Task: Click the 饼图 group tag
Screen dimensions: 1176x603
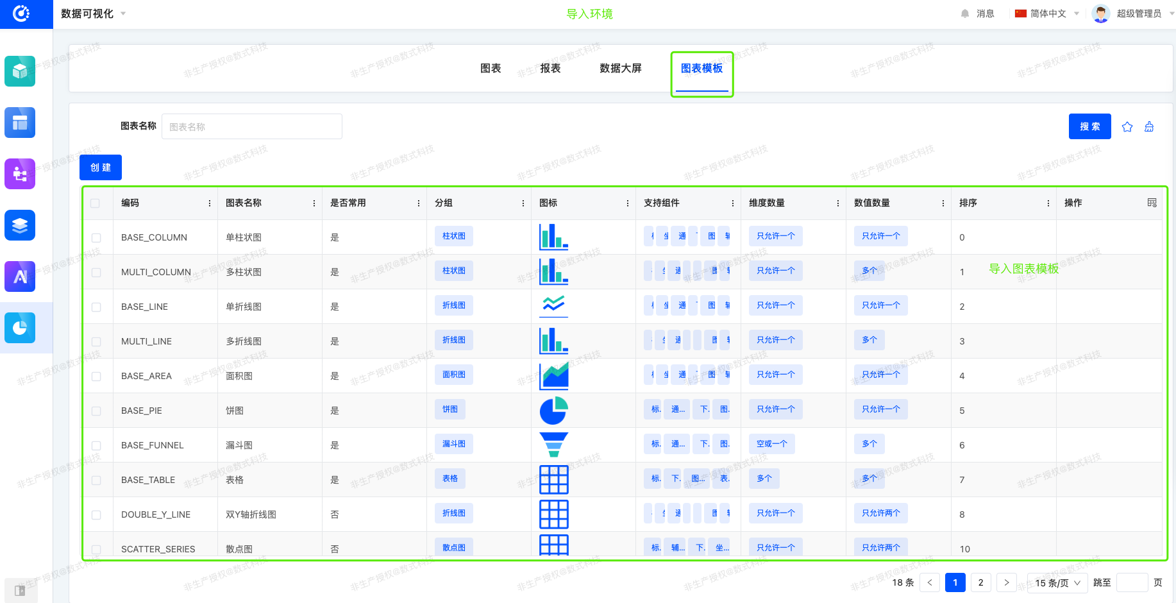Action: pyautogui.click(x=450, y=409)
